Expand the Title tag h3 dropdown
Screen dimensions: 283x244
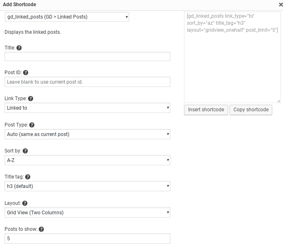coord(87,186)
